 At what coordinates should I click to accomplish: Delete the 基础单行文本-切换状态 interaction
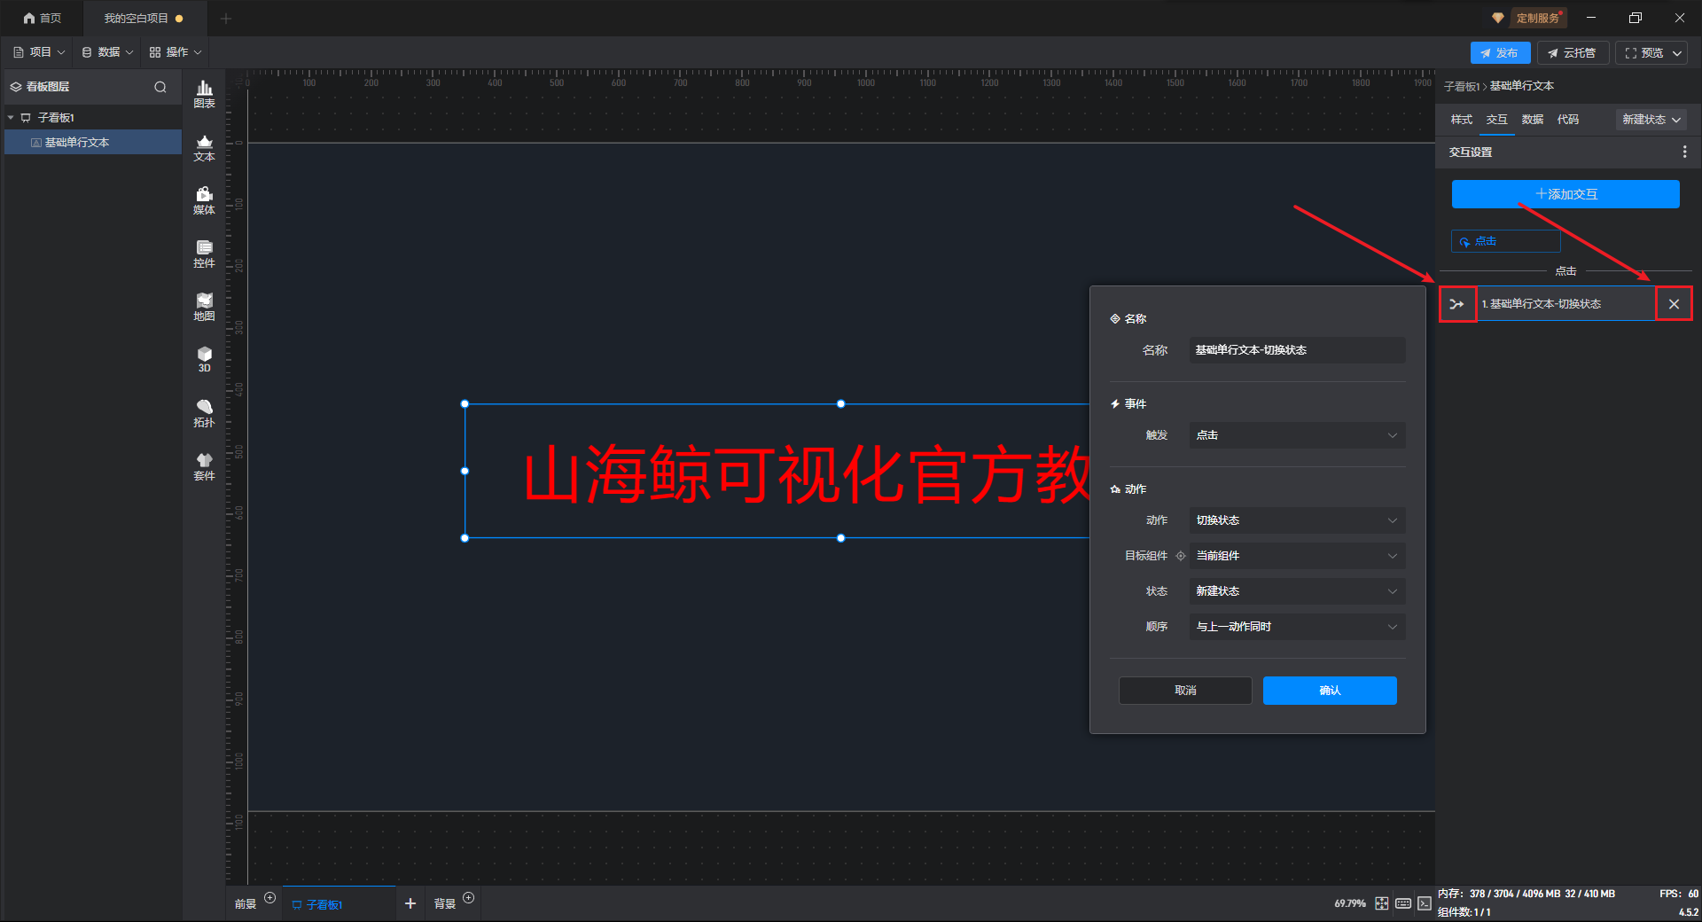point(1674,304)
